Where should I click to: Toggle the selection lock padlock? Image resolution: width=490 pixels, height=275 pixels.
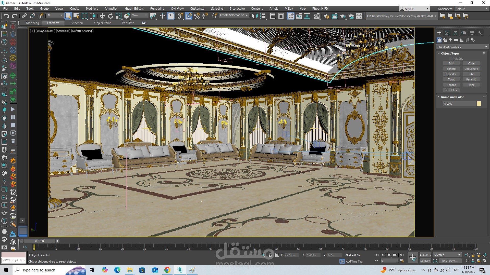click(x=270, y=255)
